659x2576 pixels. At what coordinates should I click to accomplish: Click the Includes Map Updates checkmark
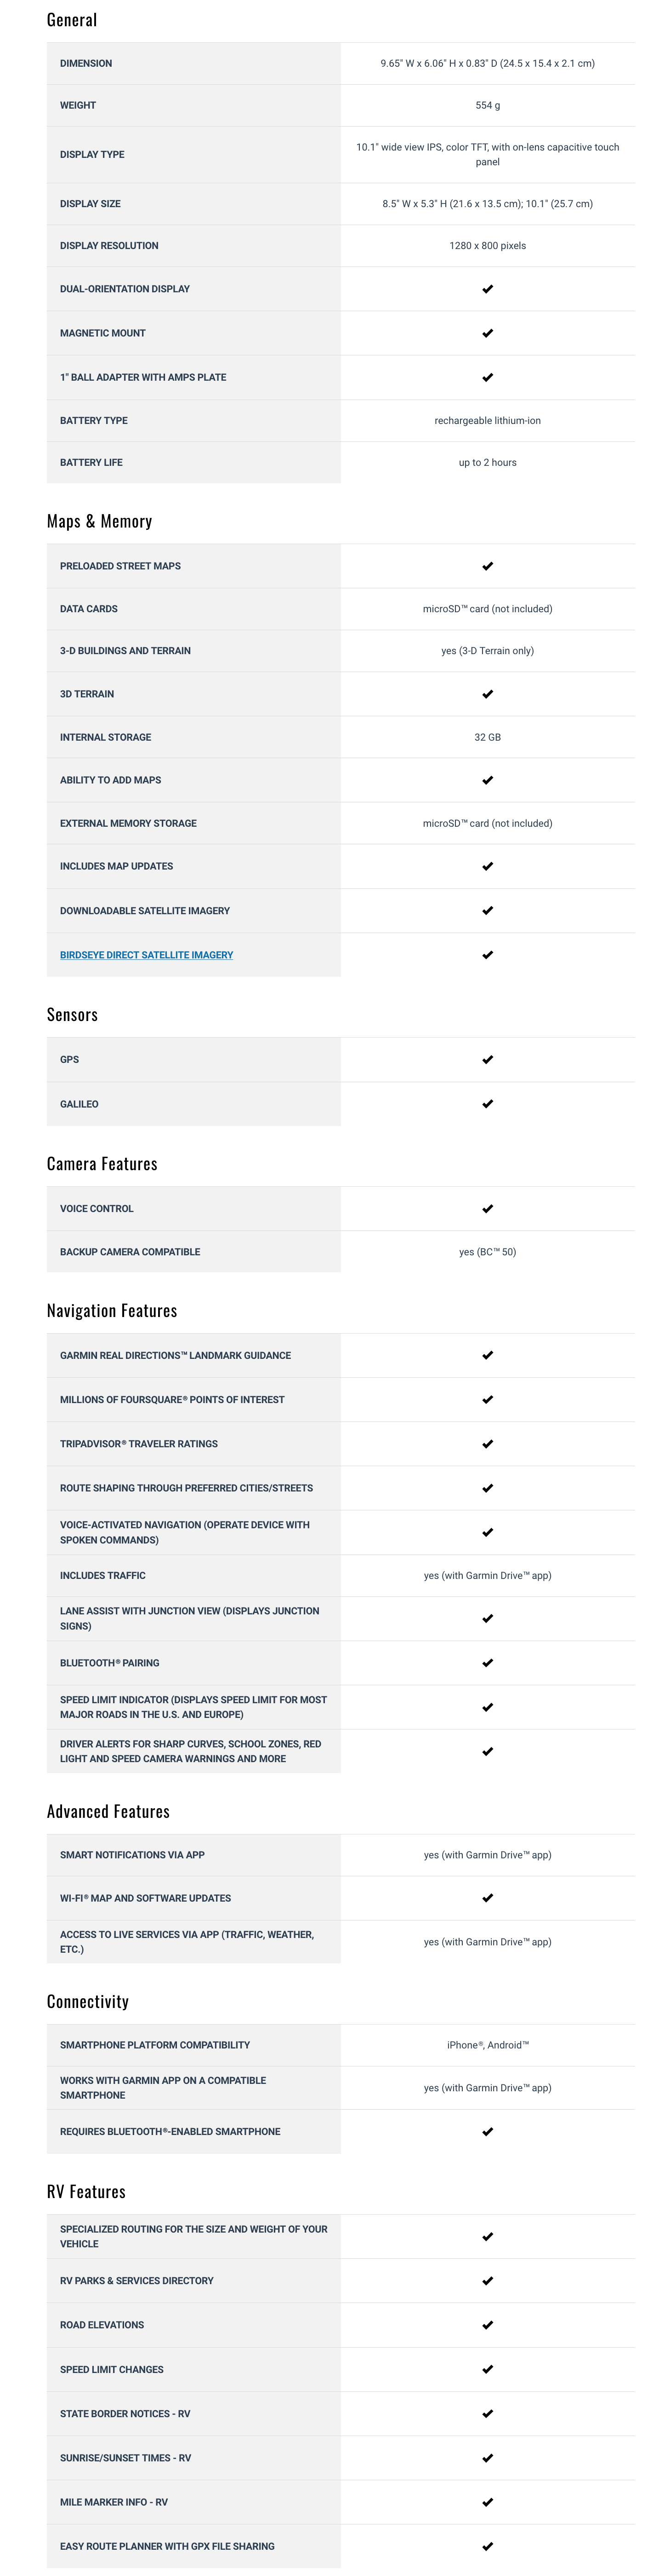coord(487,866)
